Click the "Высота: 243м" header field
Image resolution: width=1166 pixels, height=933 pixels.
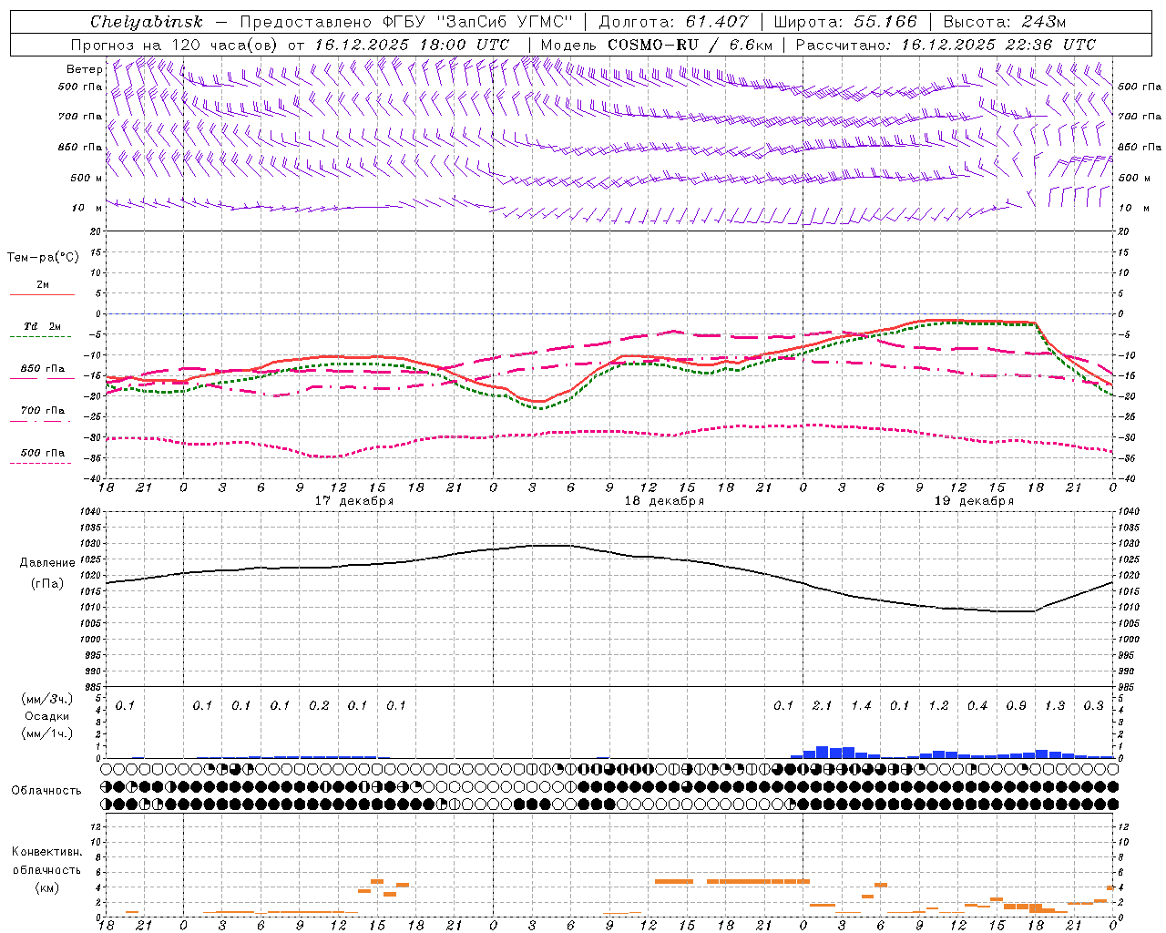pos(1005,22)
